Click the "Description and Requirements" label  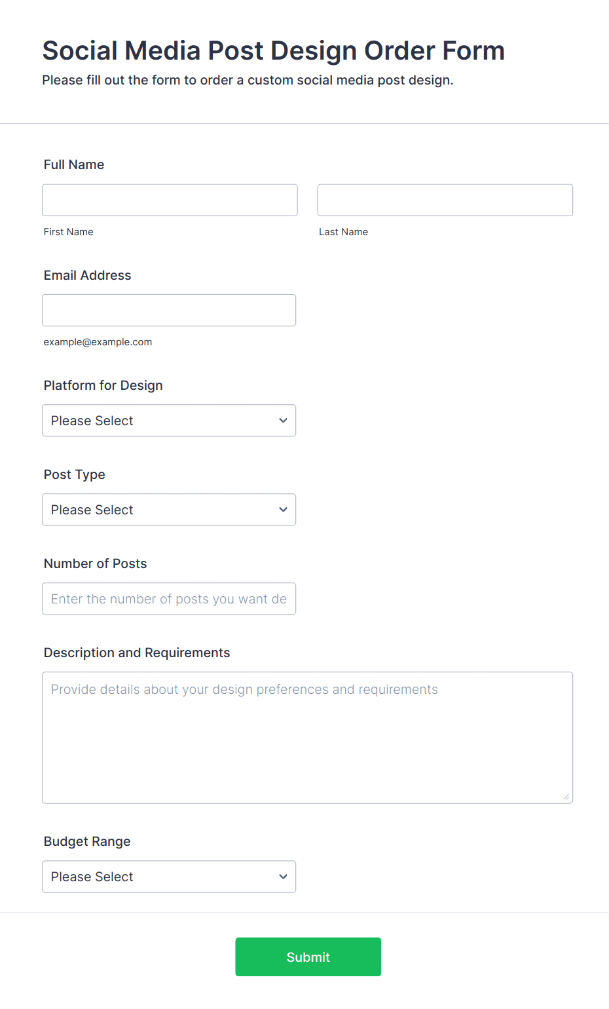(x=137, y=653)
